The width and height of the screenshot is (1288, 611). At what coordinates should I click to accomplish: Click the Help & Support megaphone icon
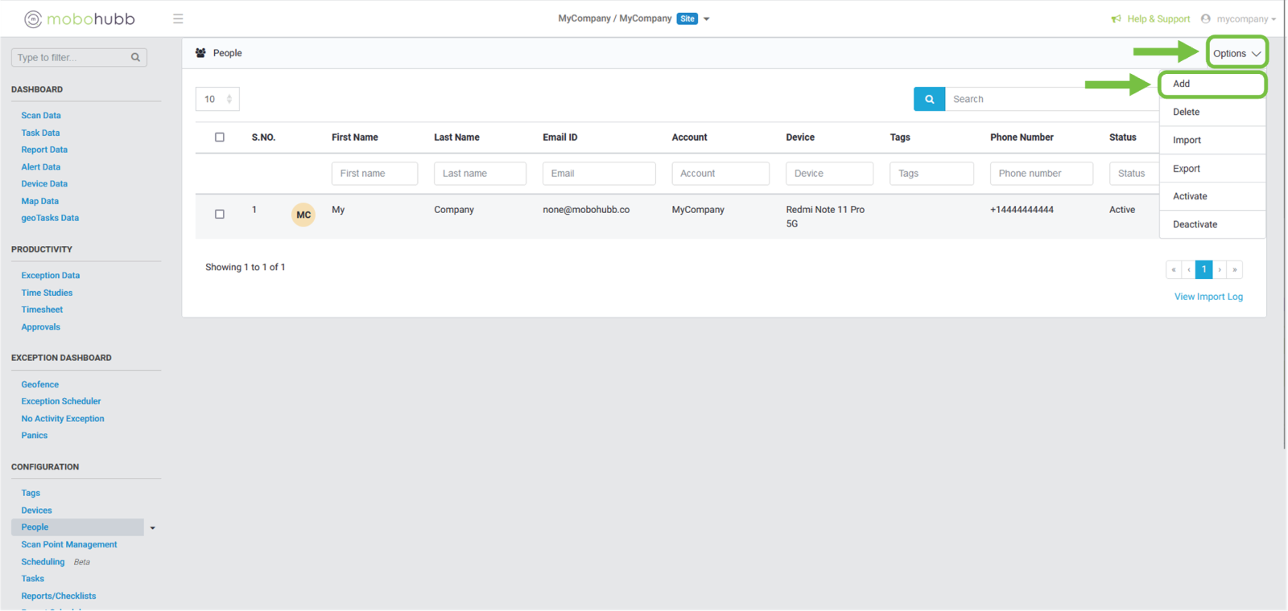1116,19
